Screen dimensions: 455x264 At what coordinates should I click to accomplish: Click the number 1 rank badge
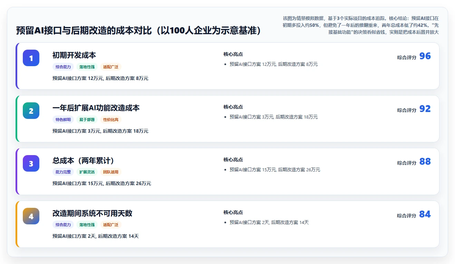tap(31, 58)
